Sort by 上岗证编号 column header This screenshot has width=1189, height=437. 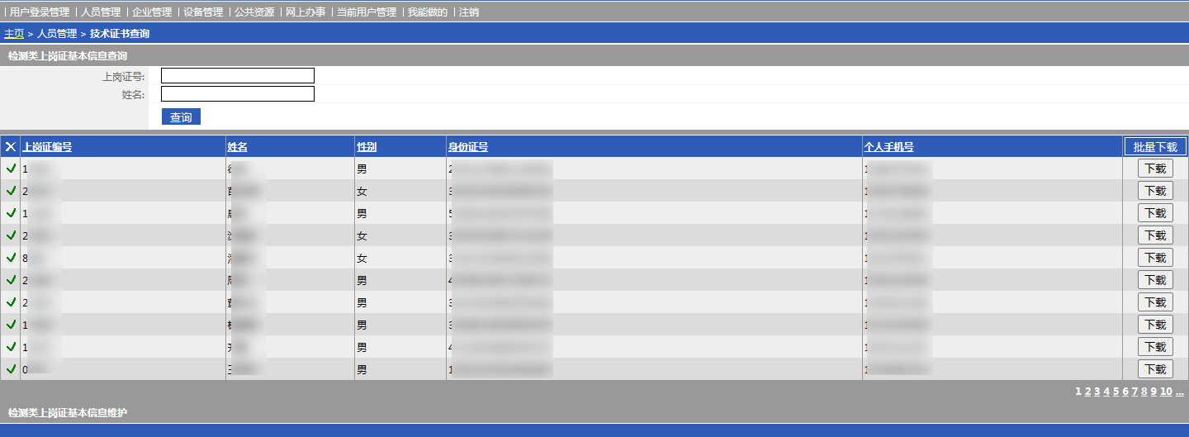47,147
